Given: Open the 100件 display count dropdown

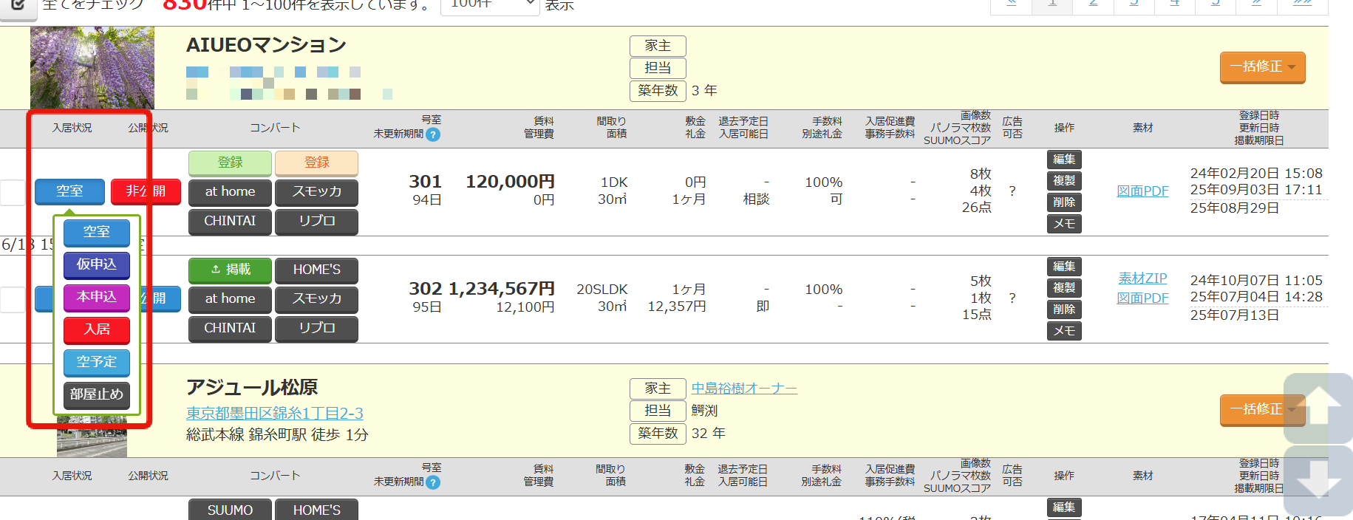Looking at the screenshot, I should (x=489, y=4).
